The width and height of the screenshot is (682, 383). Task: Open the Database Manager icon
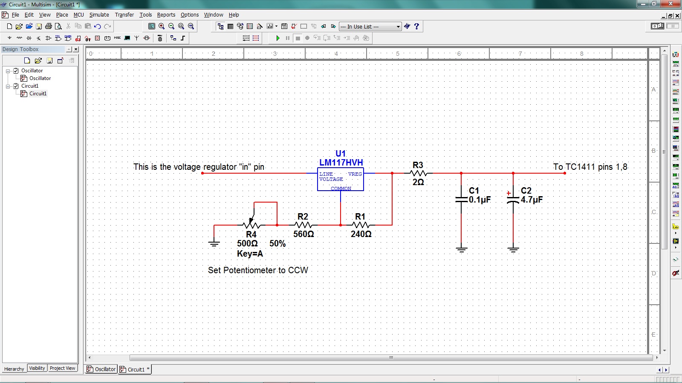click(240, 26)
